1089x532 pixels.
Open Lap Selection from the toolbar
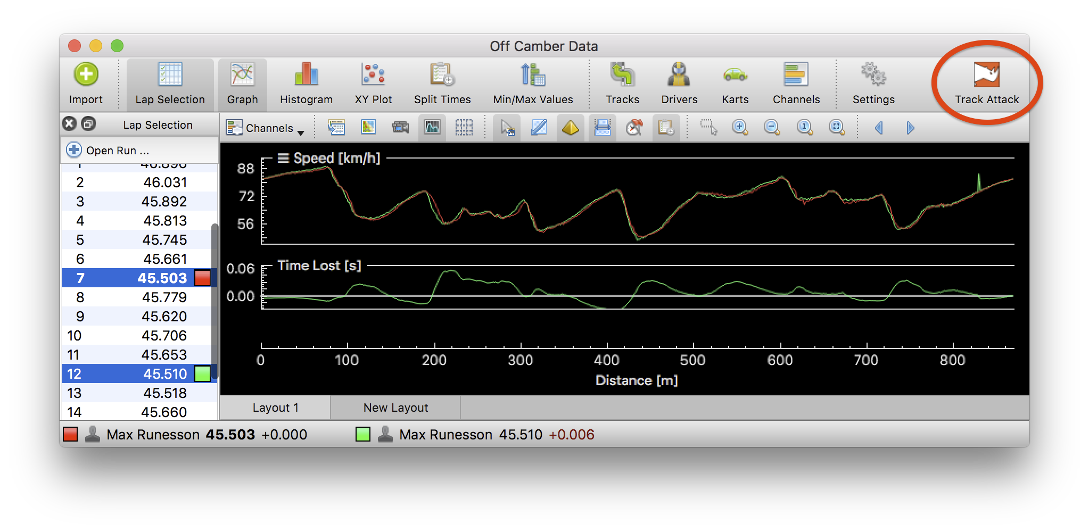coord(170,84)
